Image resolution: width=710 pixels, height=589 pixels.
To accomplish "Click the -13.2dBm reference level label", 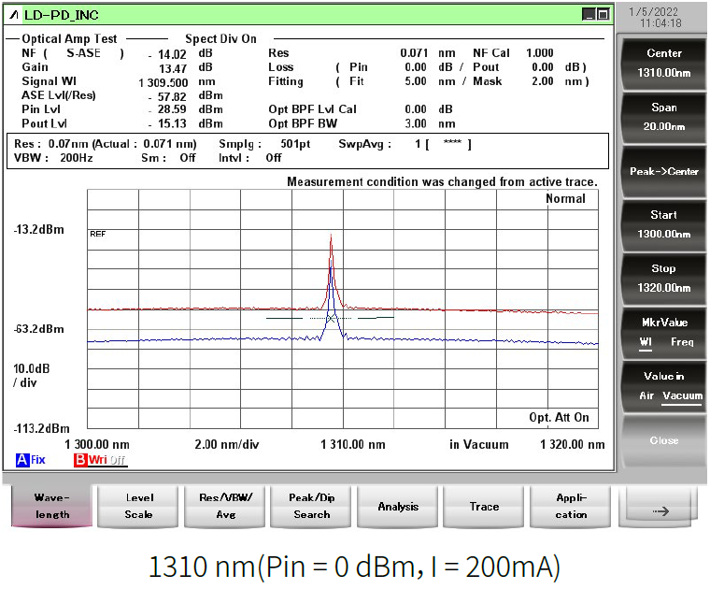I will coord(38,229).
